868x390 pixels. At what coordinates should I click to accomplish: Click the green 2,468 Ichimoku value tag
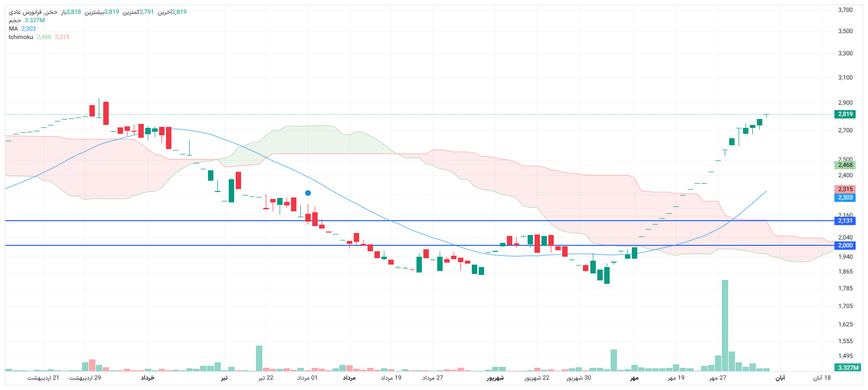[x=845, y=165]
